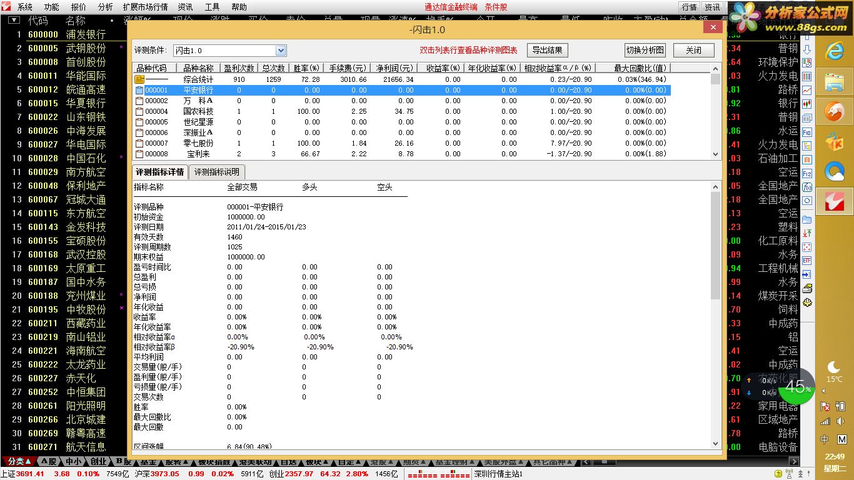Click the F12 toolbar icon
Image resolution: width=854 pixels, height=480 pixels.
point(807,174)
